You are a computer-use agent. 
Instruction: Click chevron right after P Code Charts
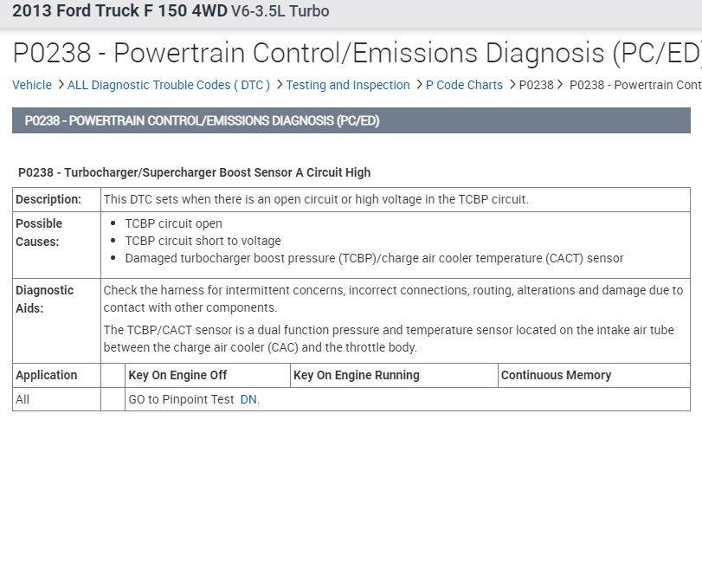[512, 85]
